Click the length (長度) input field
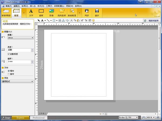Screen dimensions: 162x121 coord(19,50)
